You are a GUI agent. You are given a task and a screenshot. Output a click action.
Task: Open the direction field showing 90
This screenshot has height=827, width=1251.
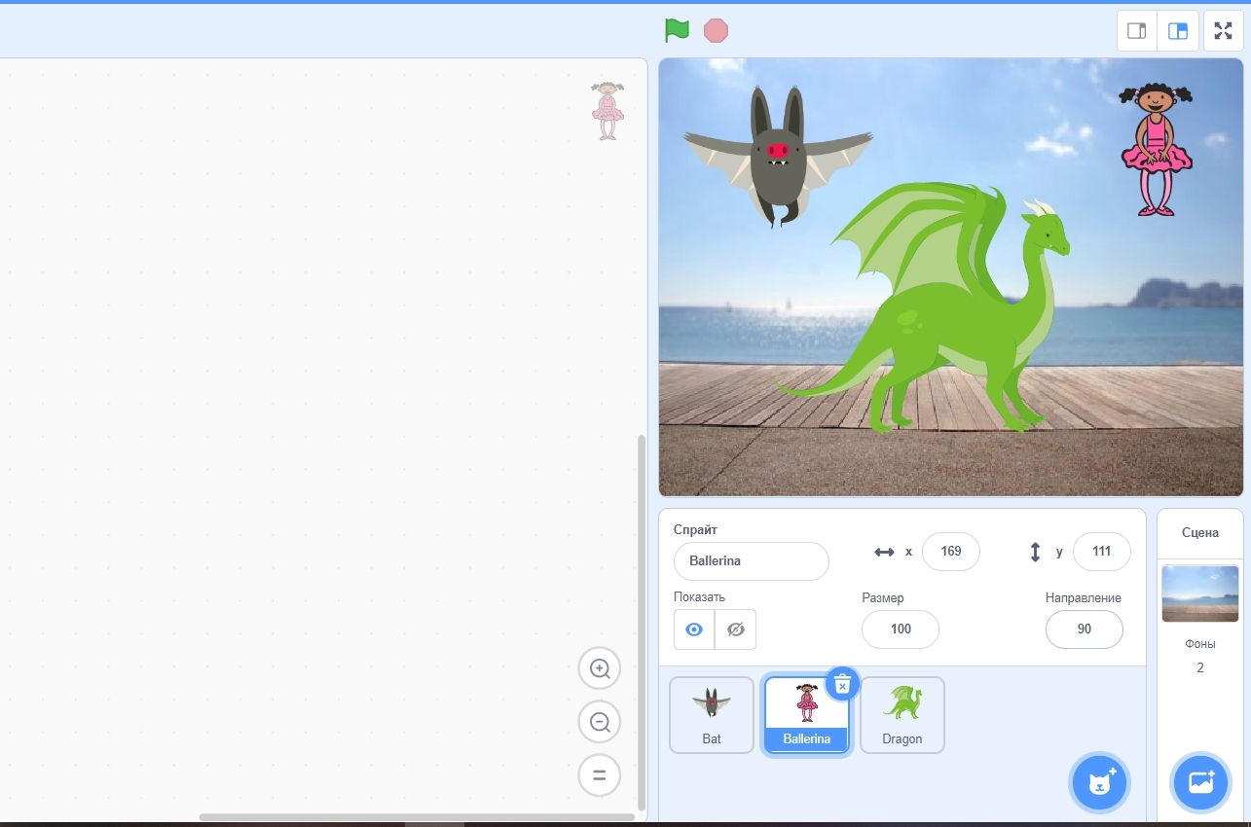click(x=1085, y=629)
